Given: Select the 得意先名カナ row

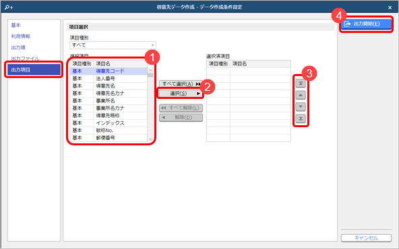Looking at the screenshot, I should click(x=109, y=94).
